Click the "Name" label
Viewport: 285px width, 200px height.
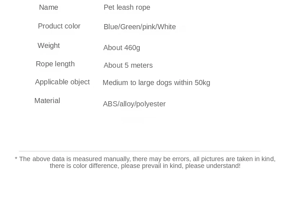coord(48,8)
